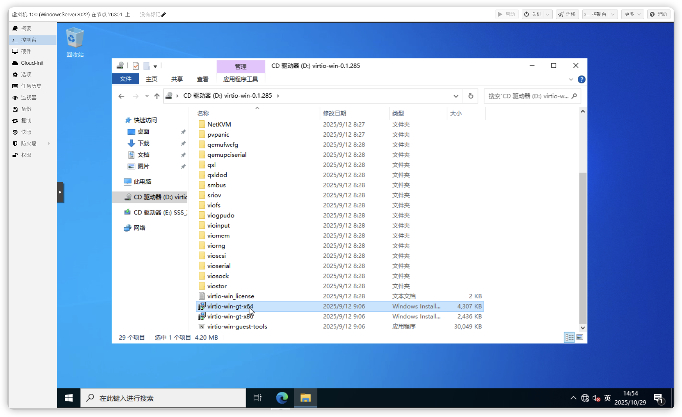682x417 pixels.
Task: Toggle the input language indicator
Action: (607, 398)
